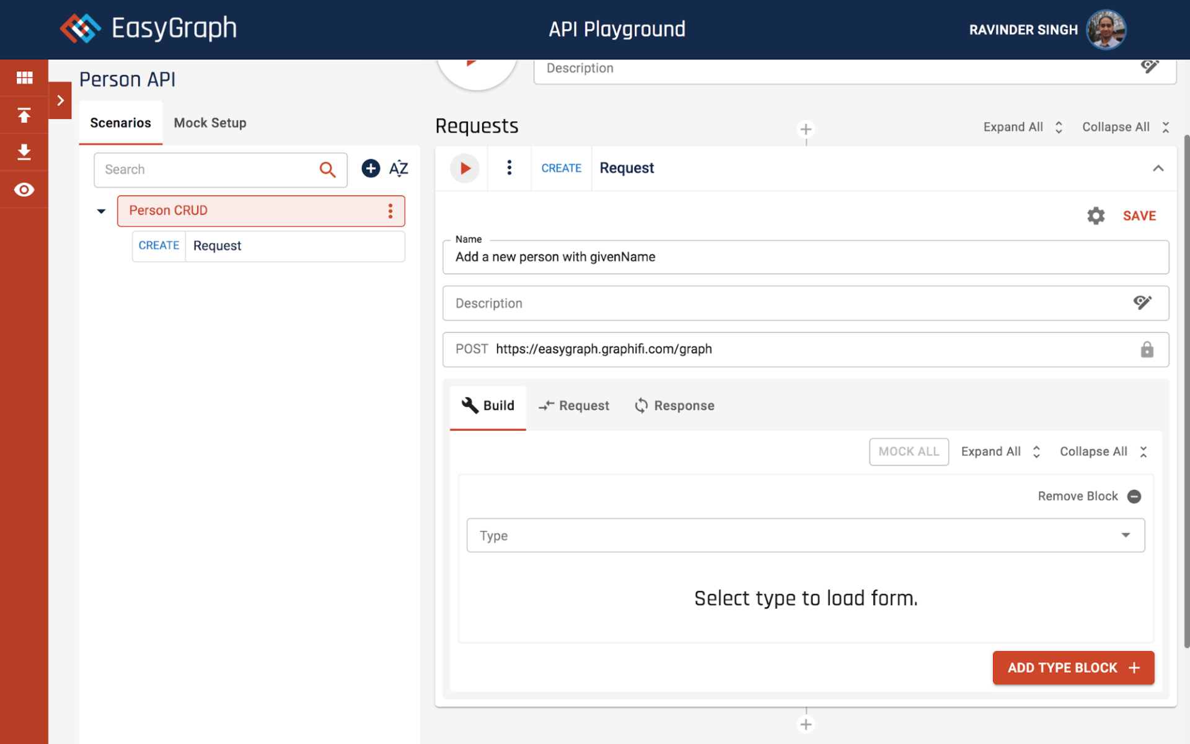The height and width of the screenshot is (744, 1190).
Task: Open the Response tab
Action: click(674, 405)
